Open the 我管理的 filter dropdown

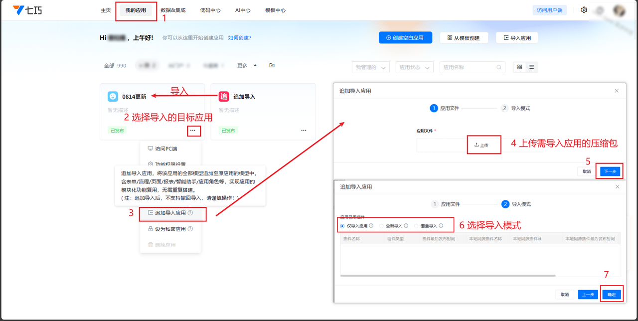tap(370, 67)
